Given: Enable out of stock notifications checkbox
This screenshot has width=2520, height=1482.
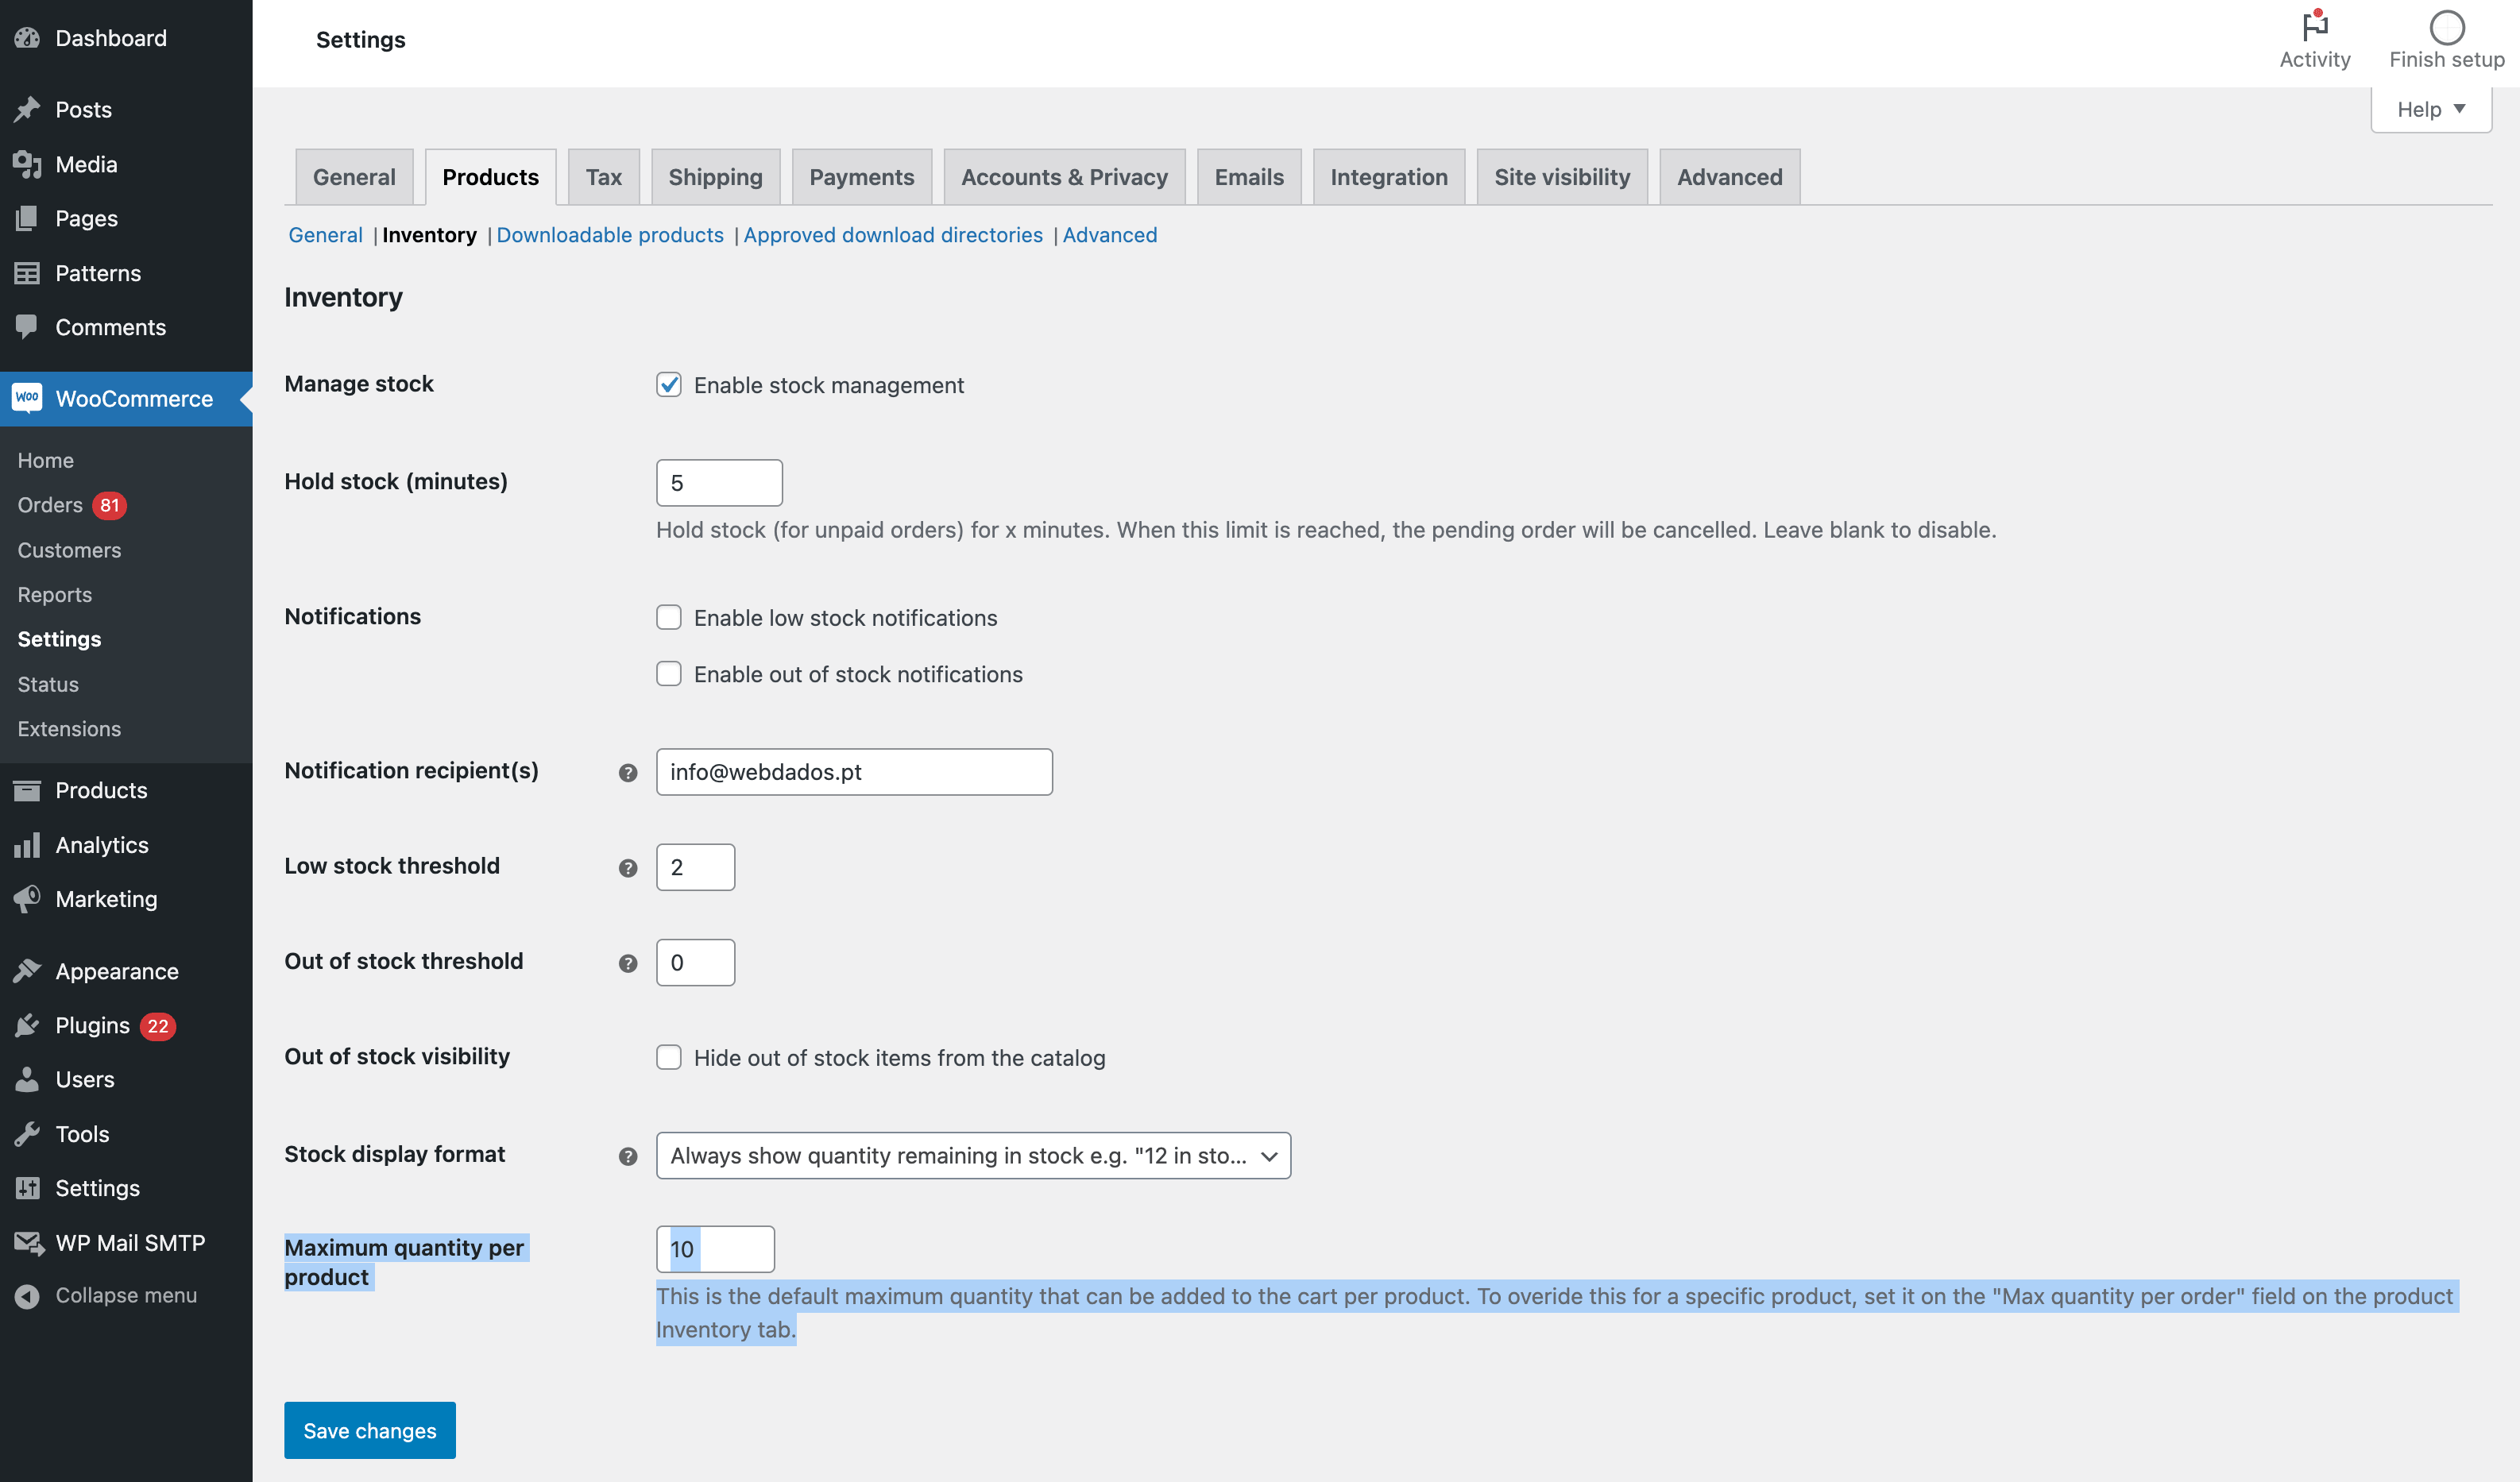Looking at the screenshot, I should (669, 672).
